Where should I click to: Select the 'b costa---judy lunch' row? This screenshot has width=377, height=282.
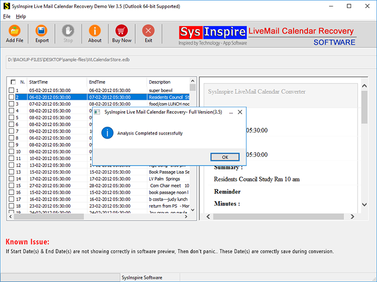[x=99, y=199]
